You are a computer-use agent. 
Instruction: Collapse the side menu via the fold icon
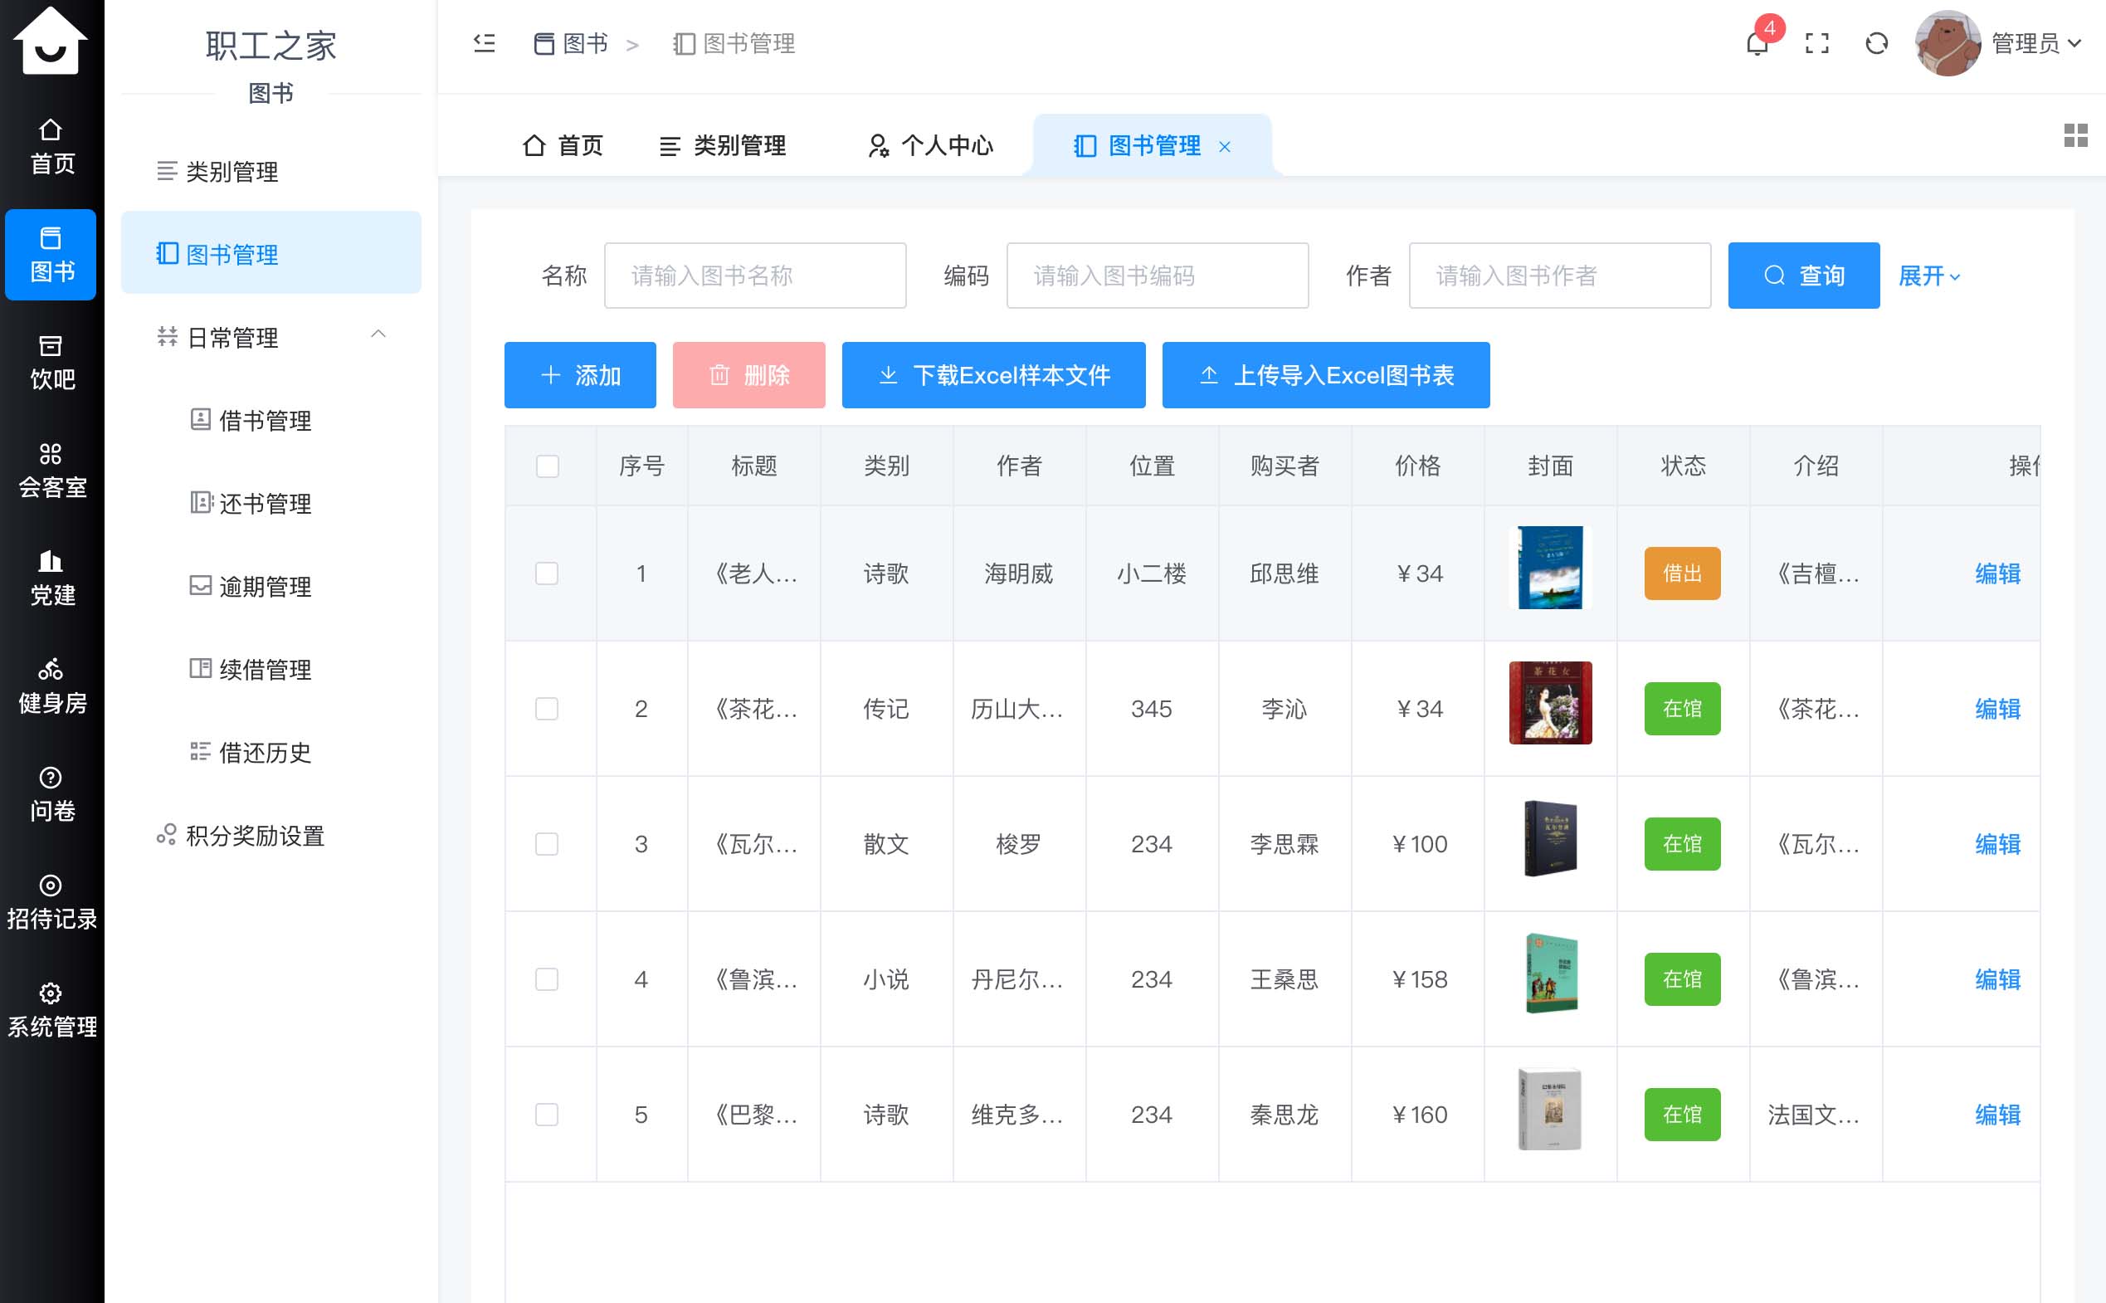point(484,43)
